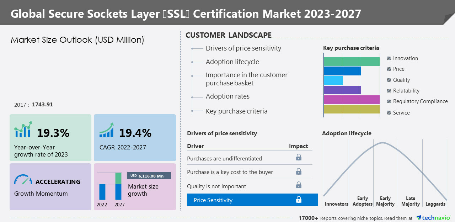455x222 pixels.
Task: Click the white lock icon in Price Sensitivity row
Action: pos(299,200)
